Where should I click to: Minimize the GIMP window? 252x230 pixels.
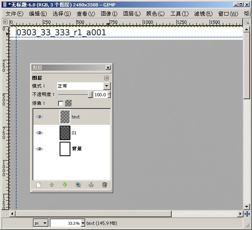(236, 5)
